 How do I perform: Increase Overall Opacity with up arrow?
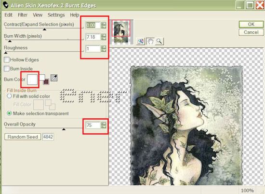(104, 124)
